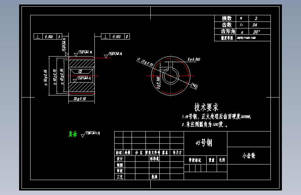The width and height of the screenshot is (301, 195).
Task: Click the '年月日' title block cell
Action: pyautogui.click(x=177, y=153)
